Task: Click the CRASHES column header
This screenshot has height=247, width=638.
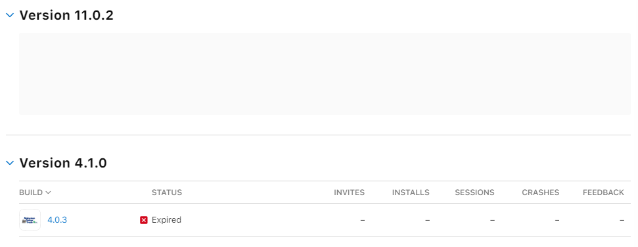Action: point(541,192)
